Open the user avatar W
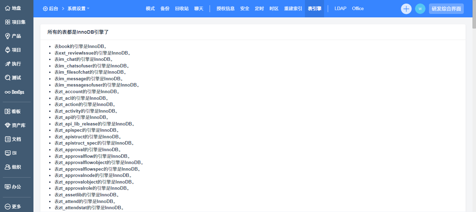Screen dimensions: 476x212 [x=420, y=9]
